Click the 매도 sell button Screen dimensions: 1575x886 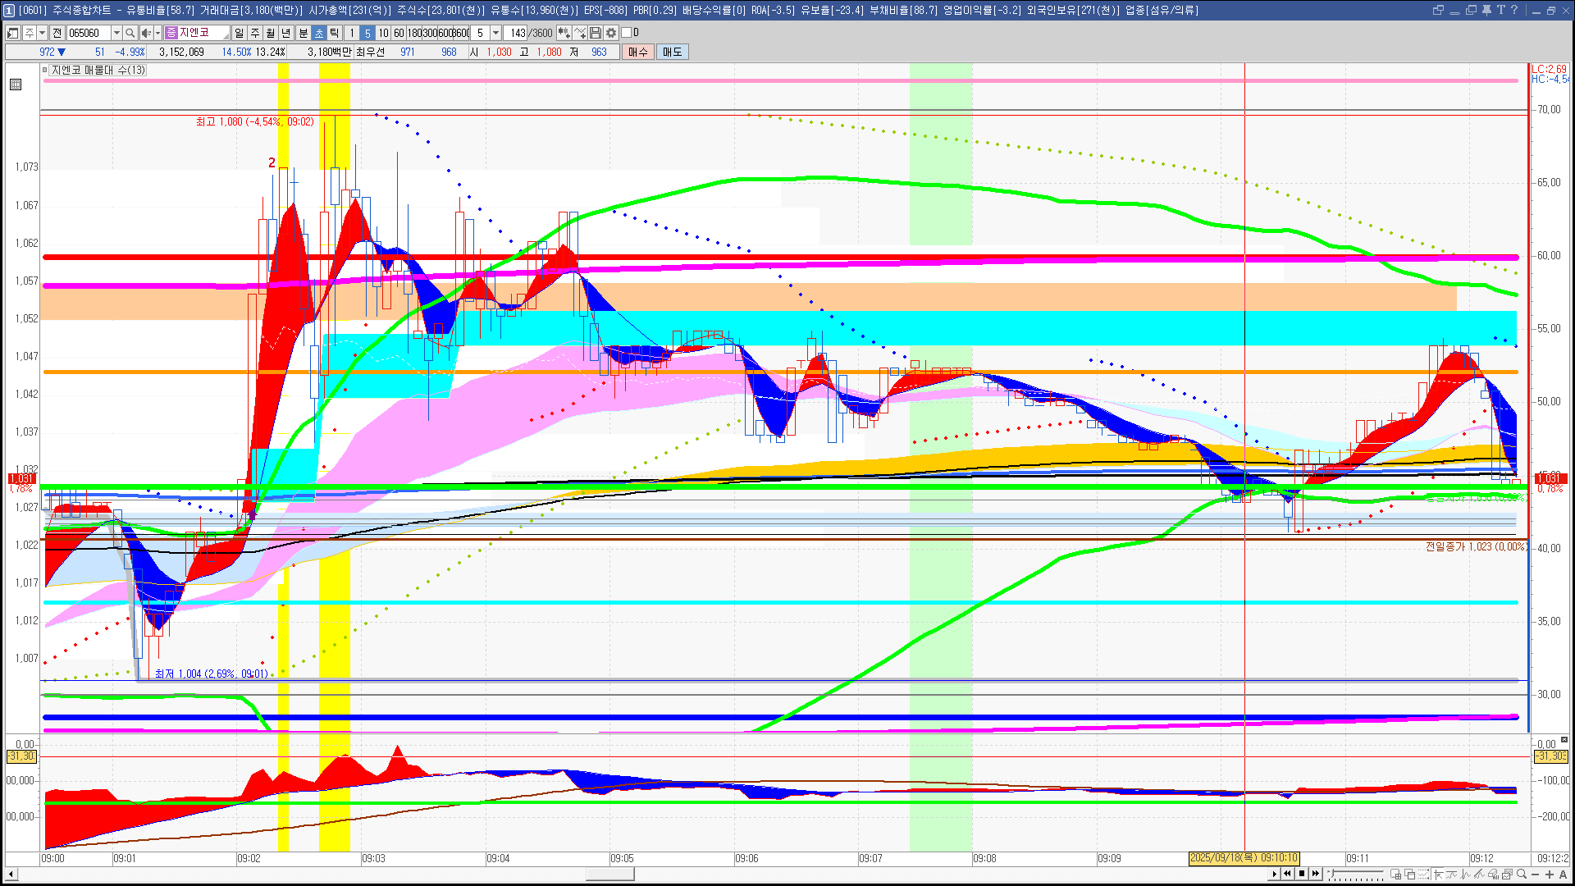coord(673,52)
